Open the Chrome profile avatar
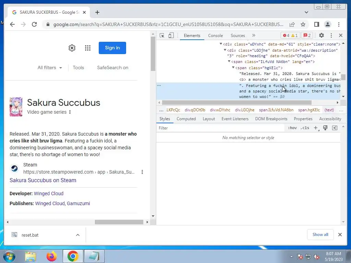Screen dimensions: 351x263 (327, 24)
